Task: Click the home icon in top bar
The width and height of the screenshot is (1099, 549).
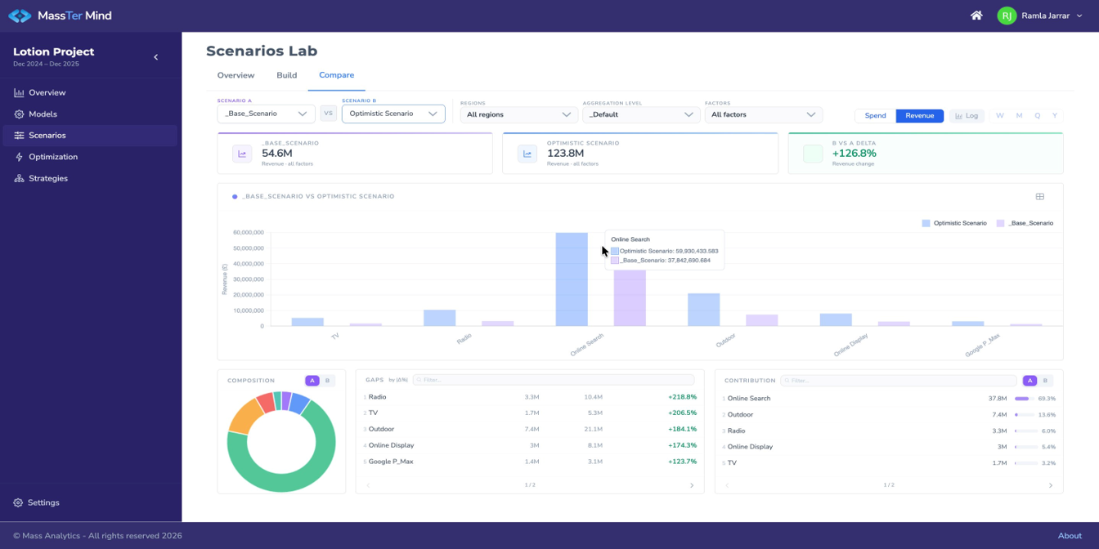Action: (976, 16)
